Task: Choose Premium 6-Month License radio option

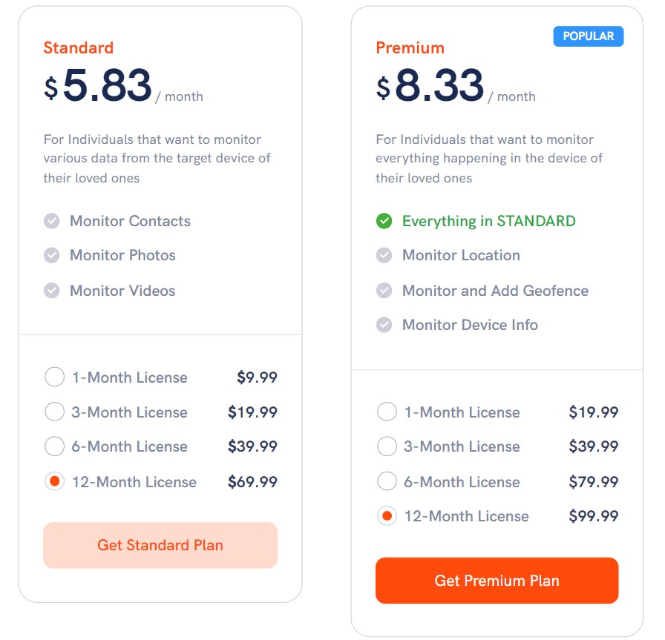Action: coord(387,481)
